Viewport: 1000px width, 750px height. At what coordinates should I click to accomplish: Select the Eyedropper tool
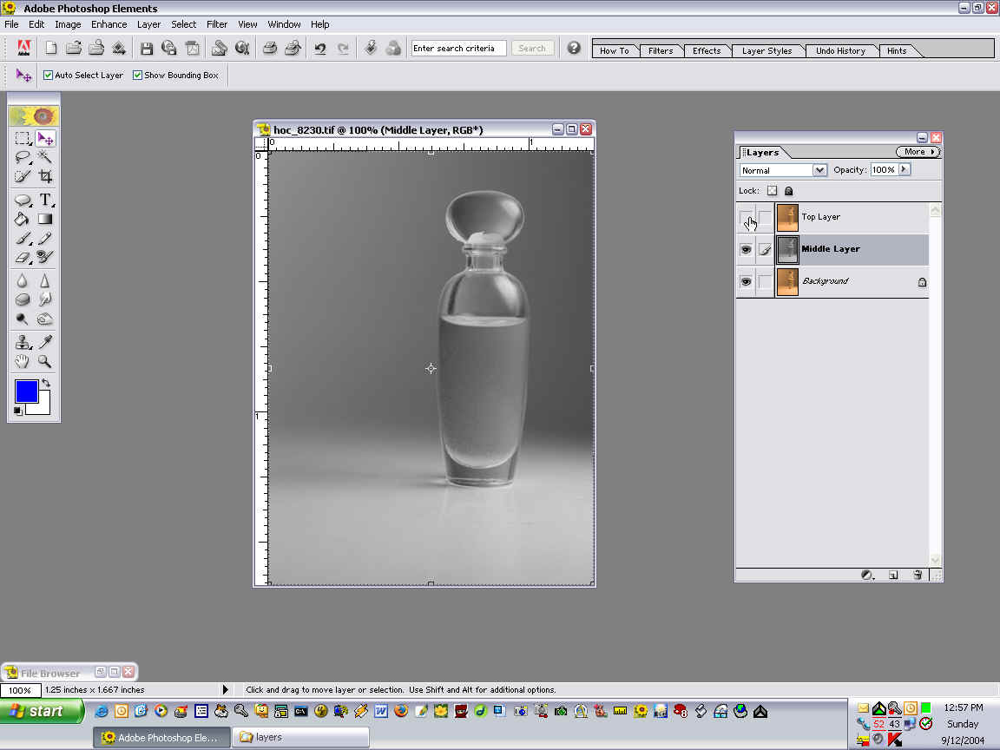point(44,342)
